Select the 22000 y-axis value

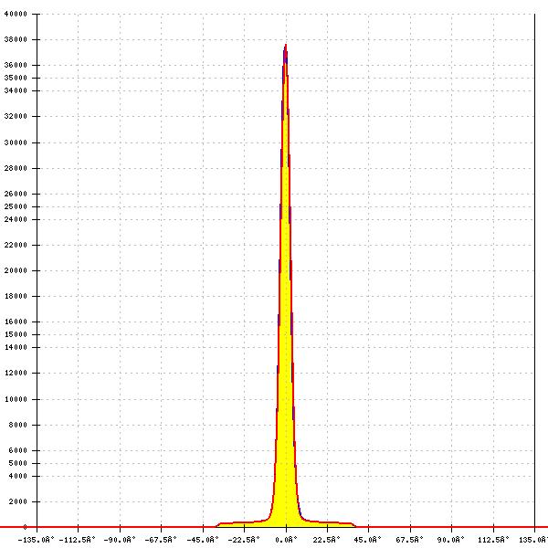[16, 245]
